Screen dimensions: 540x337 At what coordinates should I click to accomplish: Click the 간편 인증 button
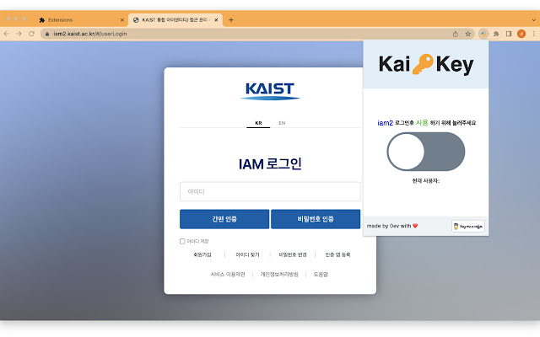[x=224, y=219]
